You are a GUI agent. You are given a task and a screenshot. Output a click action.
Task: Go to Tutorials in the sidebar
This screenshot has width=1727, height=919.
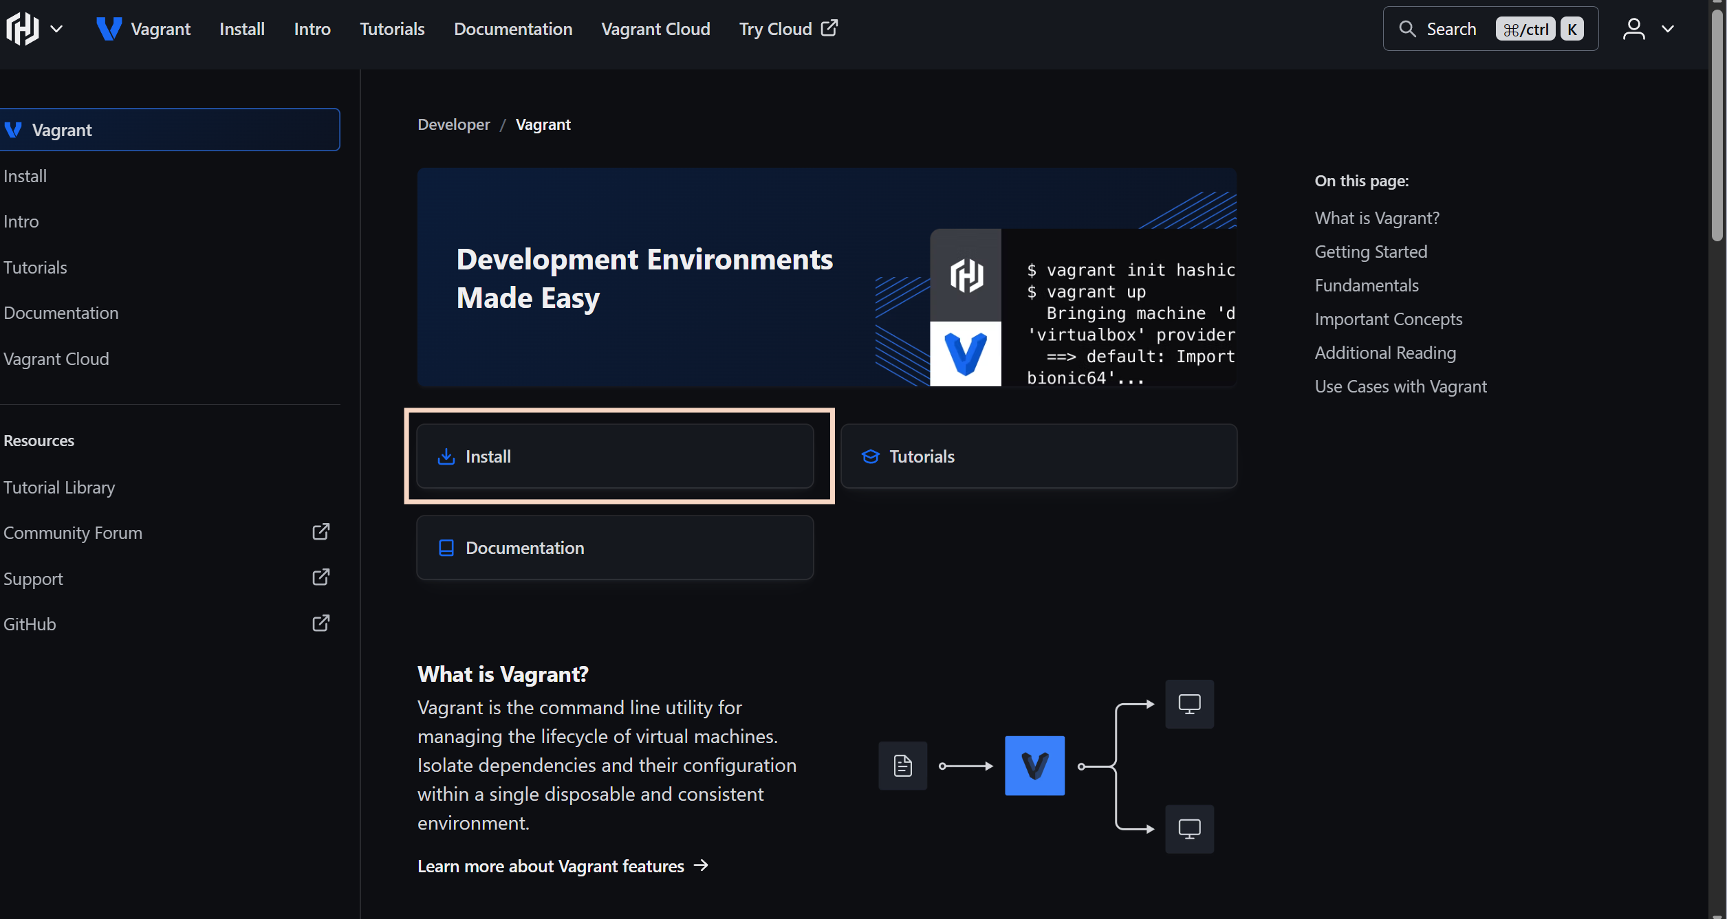(x=35, y=267)
